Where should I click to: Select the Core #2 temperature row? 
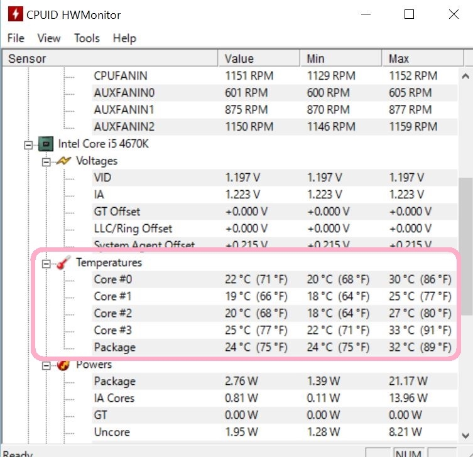pyautogui.click(x=275, y=313)
